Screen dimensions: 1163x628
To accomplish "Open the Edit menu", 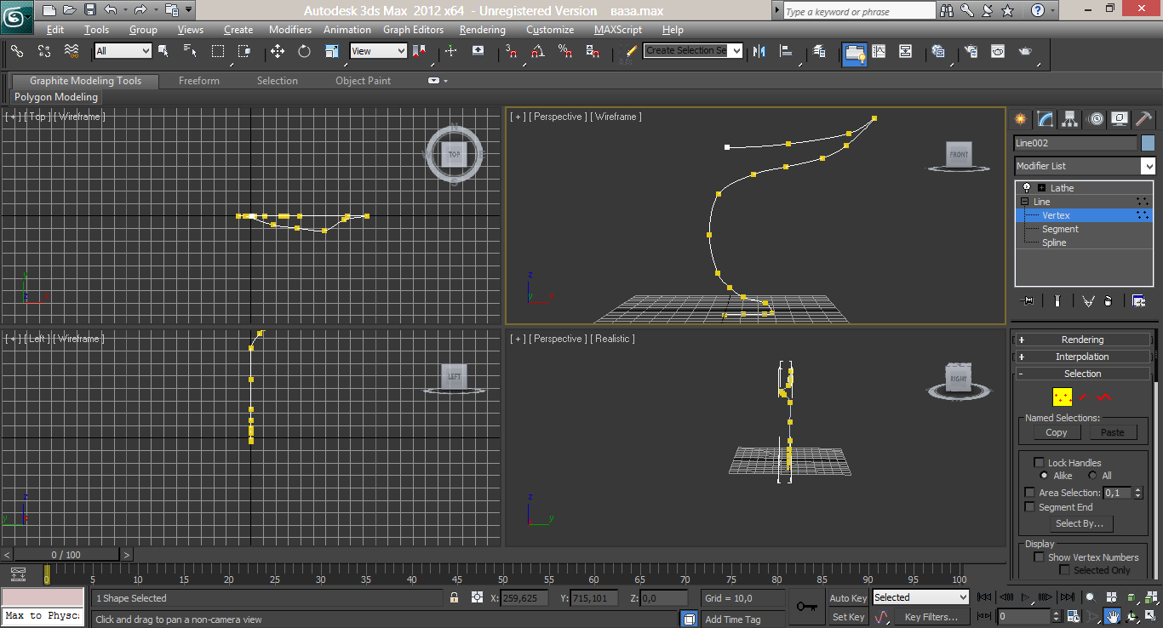I will (55, 30).
